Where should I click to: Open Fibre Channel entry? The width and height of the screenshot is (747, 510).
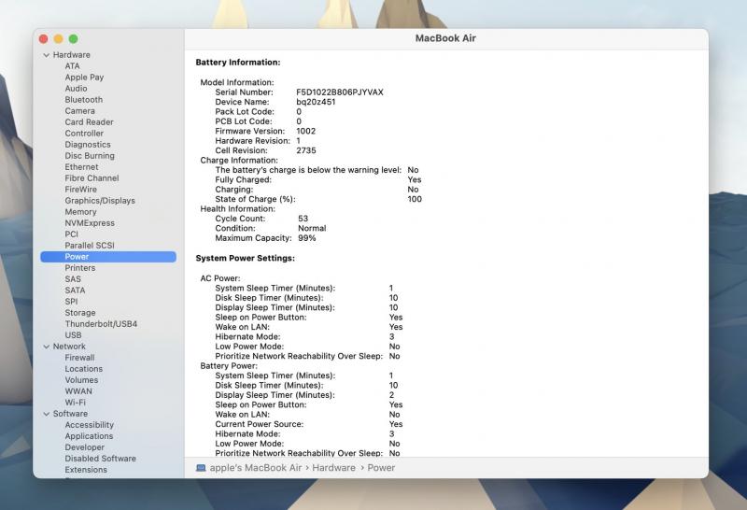click(92, 178)
